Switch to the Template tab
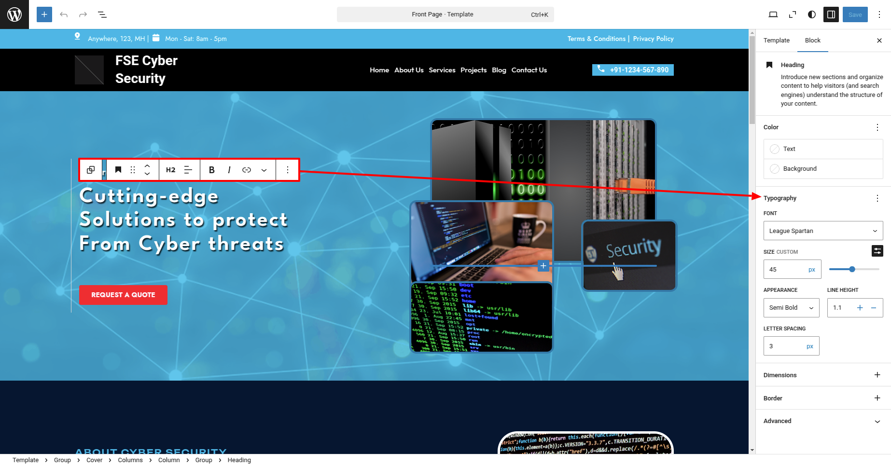 click(777, 41)
